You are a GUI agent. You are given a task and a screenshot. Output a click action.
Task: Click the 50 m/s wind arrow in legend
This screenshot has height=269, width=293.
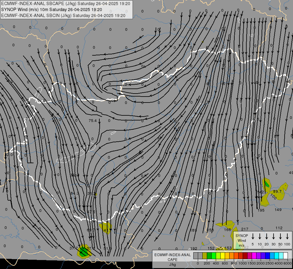[280, 236]
